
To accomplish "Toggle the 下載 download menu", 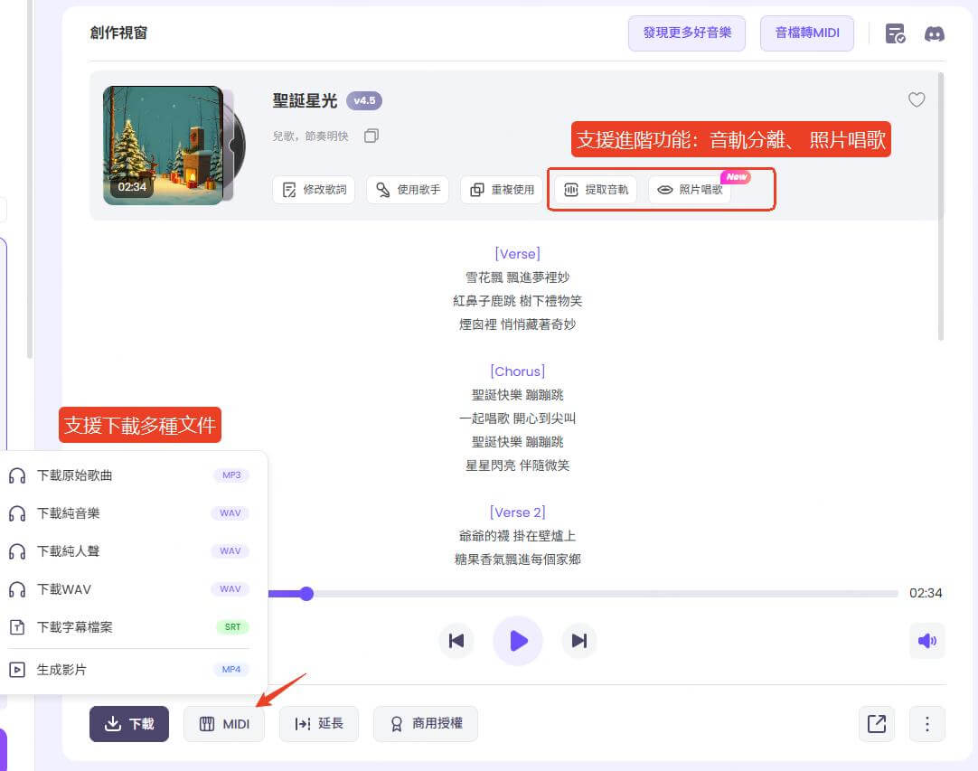I will (x=129, y=724).
